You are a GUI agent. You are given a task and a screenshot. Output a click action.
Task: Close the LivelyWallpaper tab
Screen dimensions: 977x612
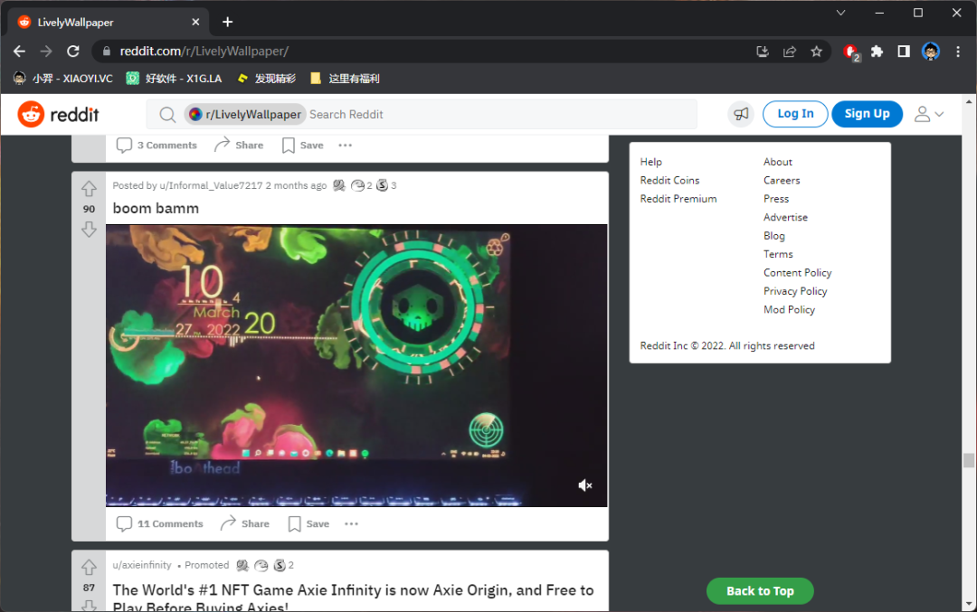click(195, 22)
